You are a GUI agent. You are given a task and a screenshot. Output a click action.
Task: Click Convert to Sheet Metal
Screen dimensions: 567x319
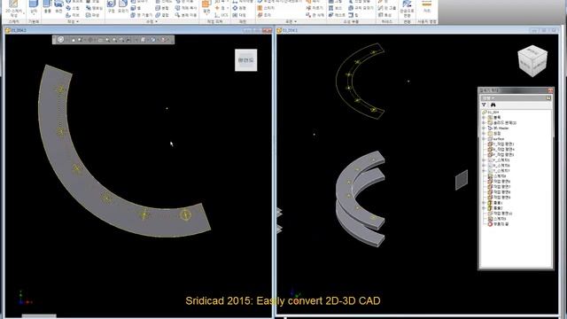pyautogui.click(x=407, y=9)
